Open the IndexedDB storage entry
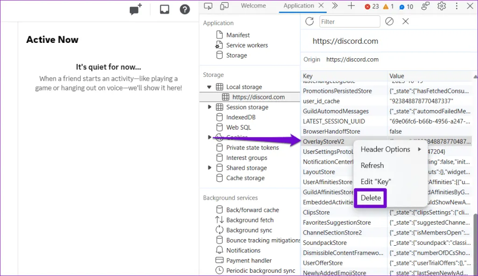The width and height of the screenshot is (478, 276). point(240,117)
